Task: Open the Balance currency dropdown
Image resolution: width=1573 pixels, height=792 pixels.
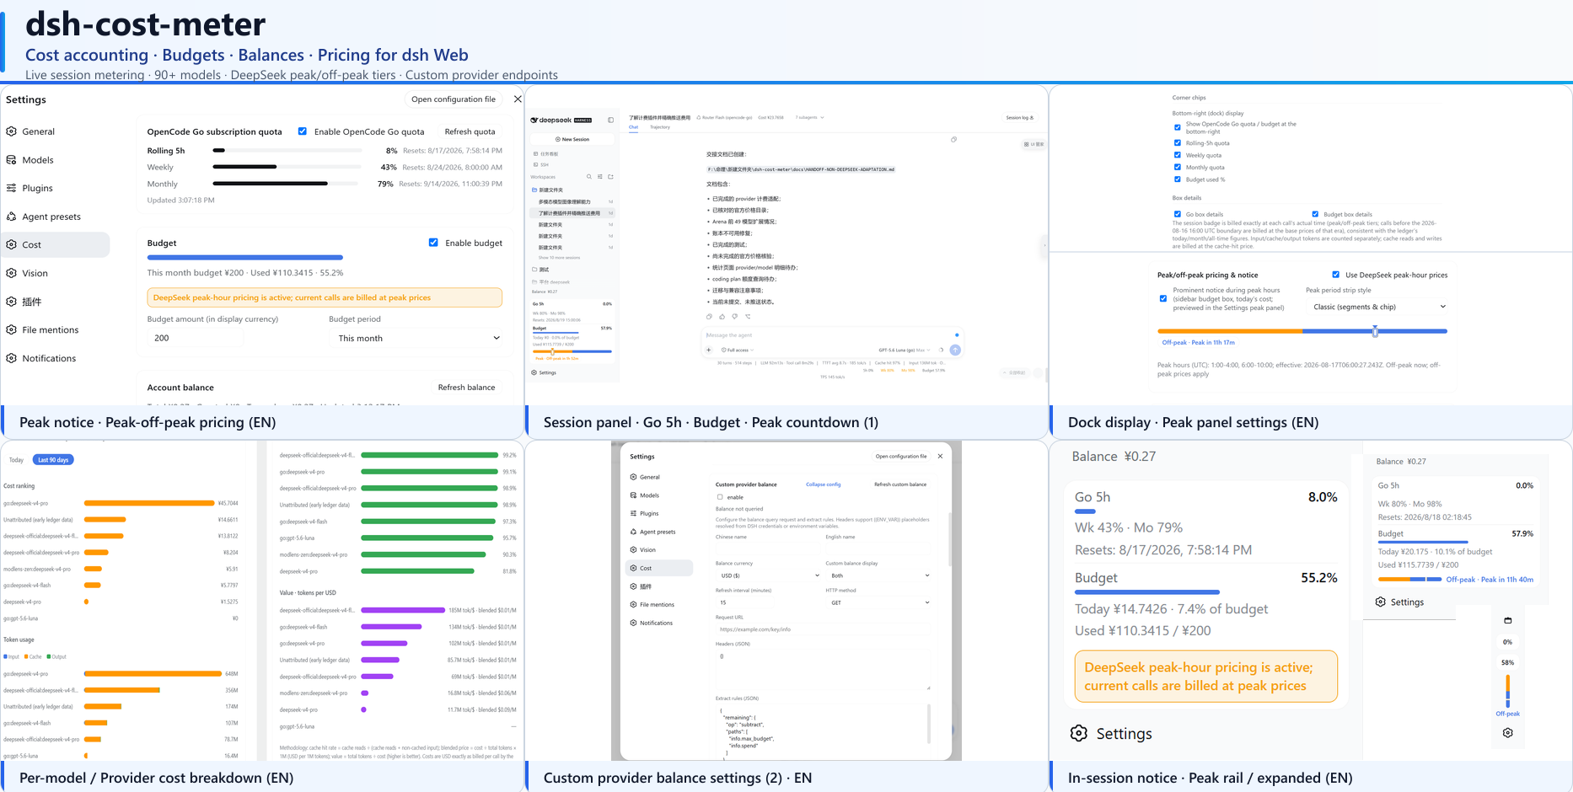Action: point(768,575)
